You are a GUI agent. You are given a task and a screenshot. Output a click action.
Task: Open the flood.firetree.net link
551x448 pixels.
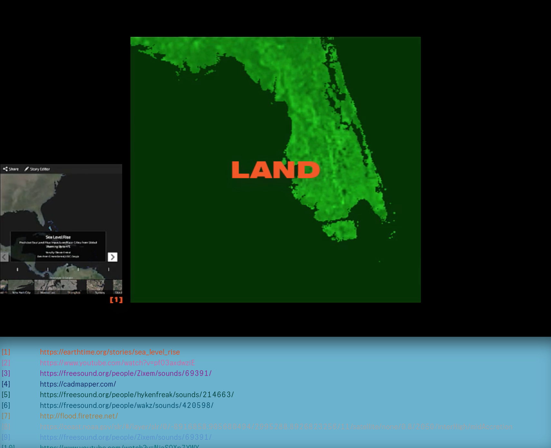click(x=79, y=416)
